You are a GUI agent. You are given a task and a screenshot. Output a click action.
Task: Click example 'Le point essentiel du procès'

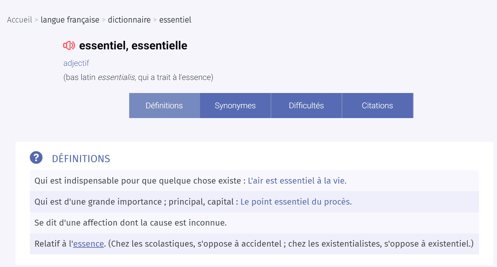coord(296,202)
